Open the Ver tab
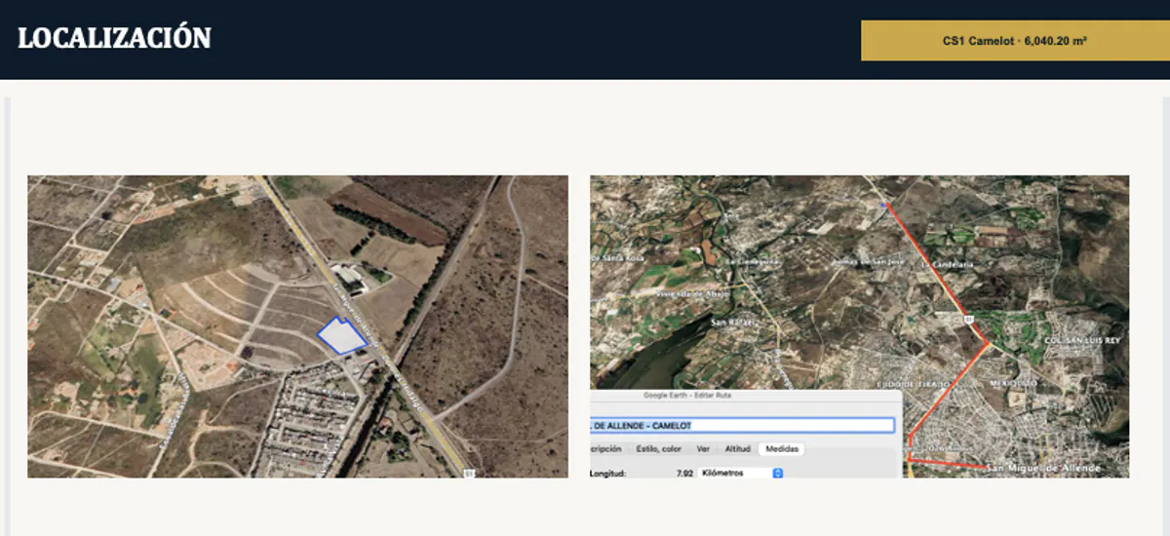 tap(703, 448)
